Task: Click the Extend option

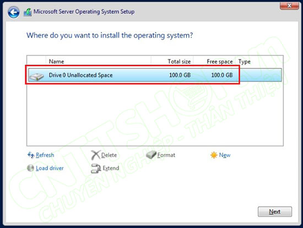Action: point(111,168)
